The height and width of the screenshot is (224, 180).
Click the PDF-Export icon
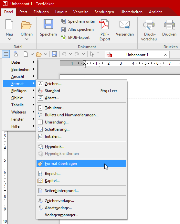pyautogui.click(x=104, y=25)
